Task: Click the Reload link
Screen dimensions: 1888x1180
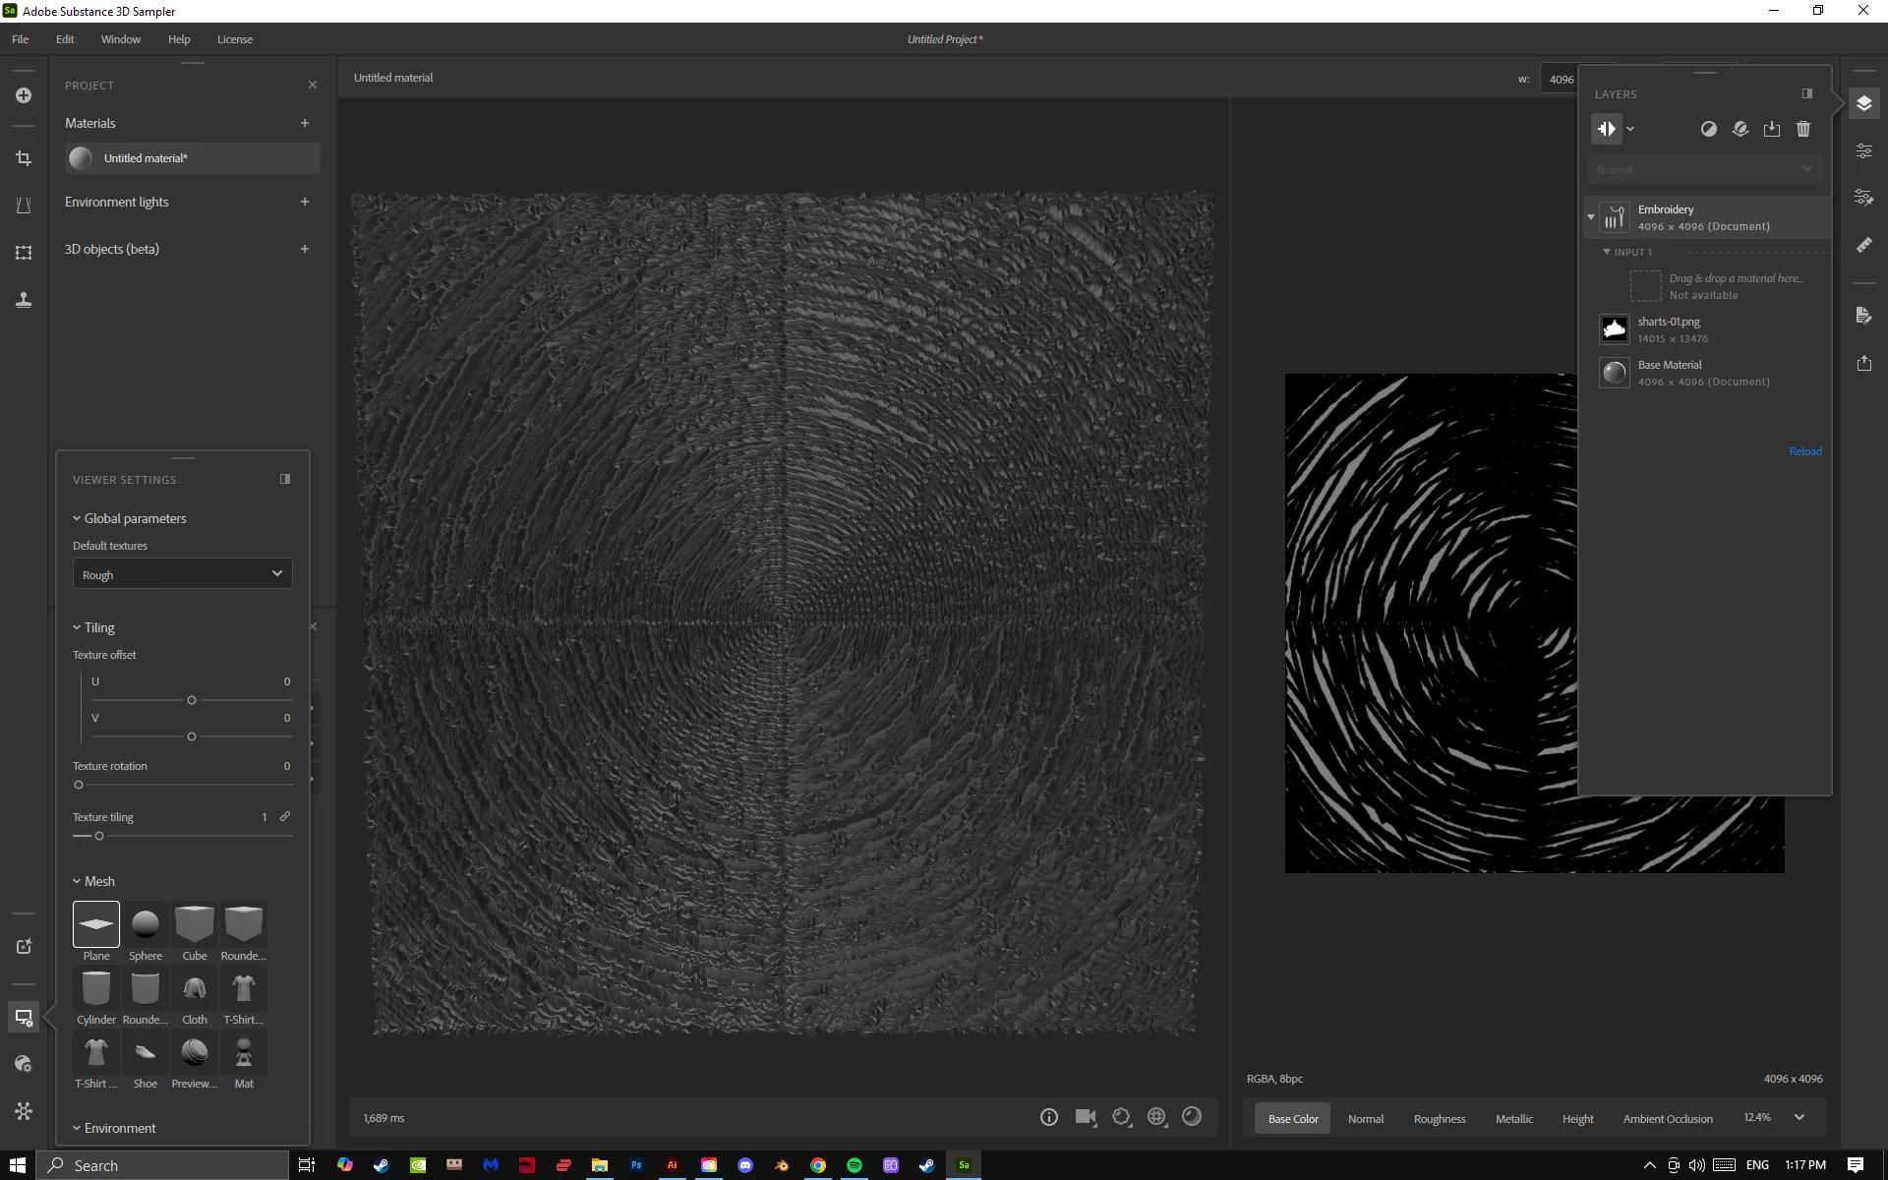Action: click(1804, 451)
